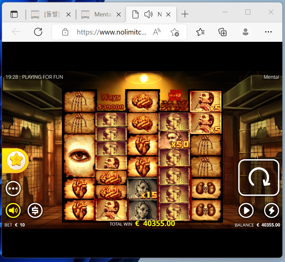Close the Mental browser tab
285x262 pixels.
119,14
